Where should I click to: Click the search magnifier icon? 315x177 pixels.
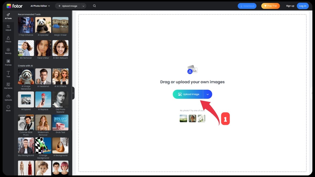point(94,6)
